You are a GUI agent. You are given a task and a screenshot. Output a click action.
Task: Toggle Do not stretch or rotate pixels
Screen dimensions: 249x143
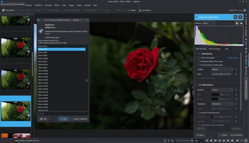click(x=199, y=65)
